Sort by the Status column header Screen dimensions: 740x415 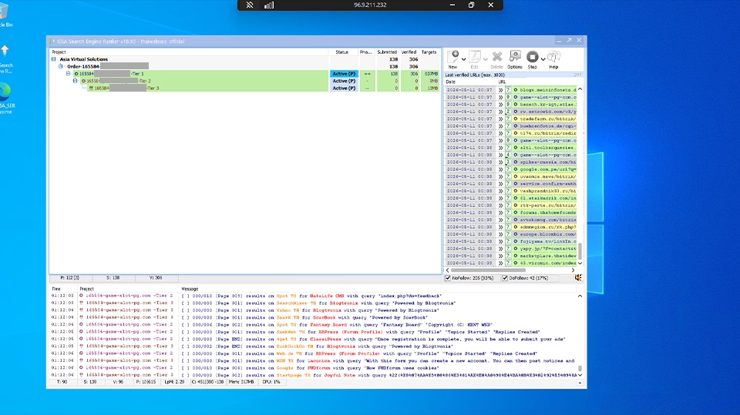coord(342,52)
